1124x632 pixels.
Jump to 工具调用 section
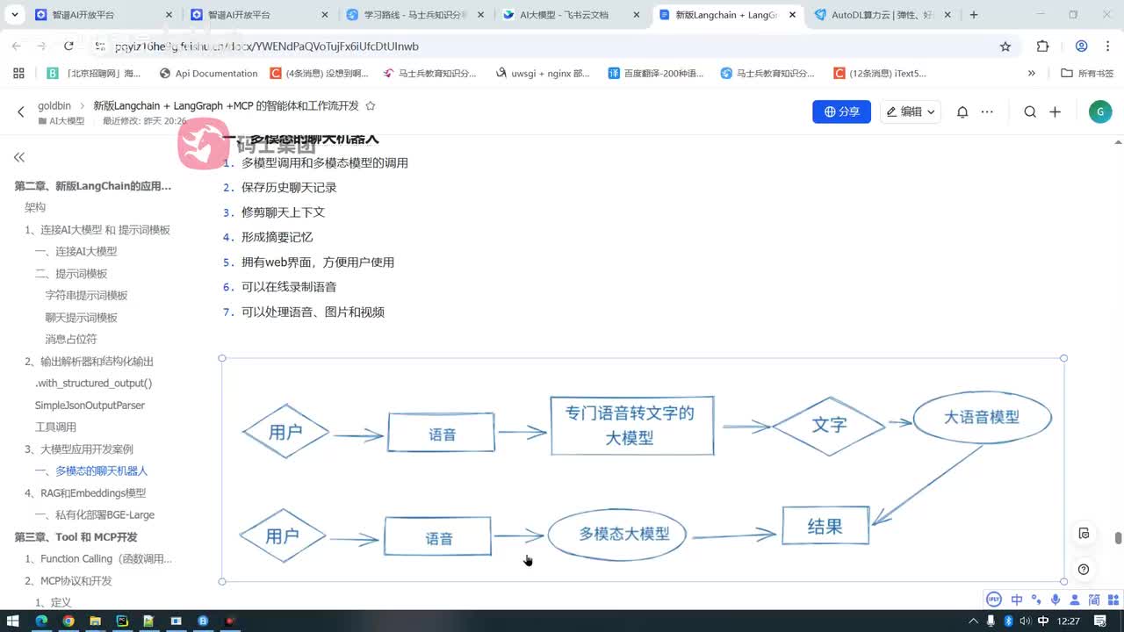click(55, 427)
